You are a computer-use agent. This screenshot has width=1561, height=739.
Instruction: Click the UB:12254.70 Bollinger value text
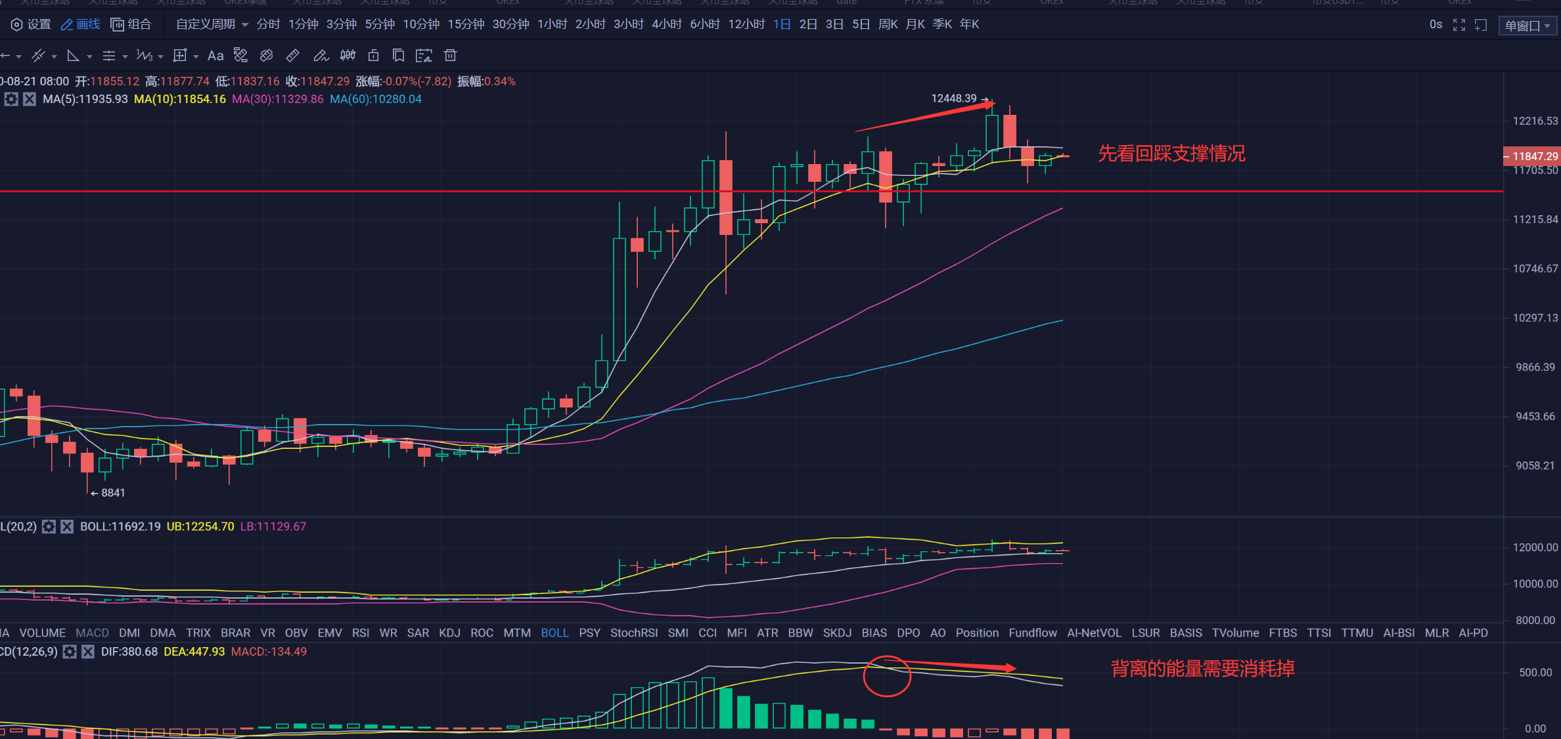[x=200, y=526]
